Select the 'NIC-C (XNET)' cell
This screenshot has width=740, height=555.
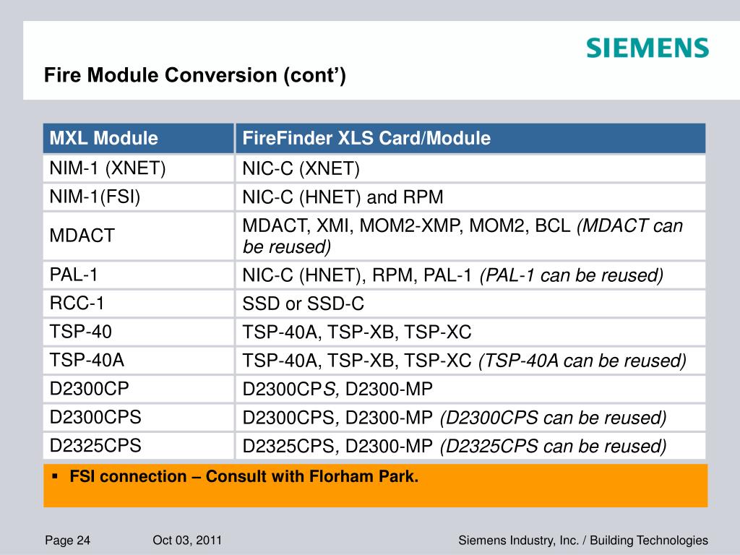470,168
